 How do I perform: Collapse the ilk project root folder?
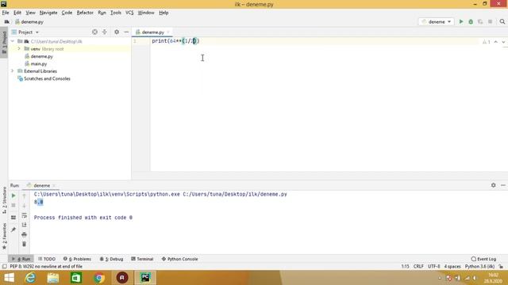(13, 41)
